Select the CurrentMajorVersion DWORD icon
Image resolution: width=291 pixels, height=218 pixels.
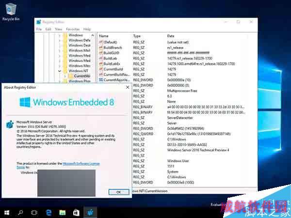coord(101,80)
